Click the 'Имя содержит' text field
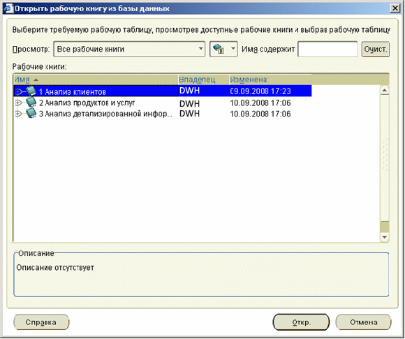 tap(327, 49)
